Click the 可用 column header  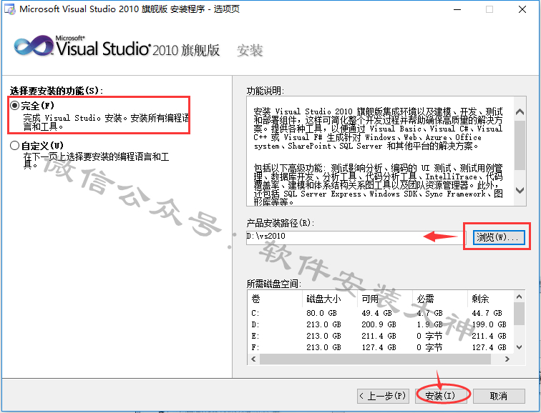[385, 298]
